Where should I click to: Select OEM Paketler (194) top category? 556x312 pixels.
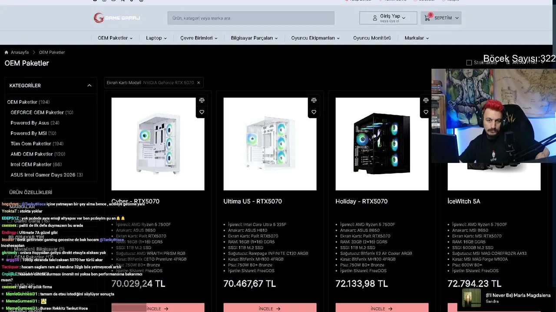pos(28,102)
